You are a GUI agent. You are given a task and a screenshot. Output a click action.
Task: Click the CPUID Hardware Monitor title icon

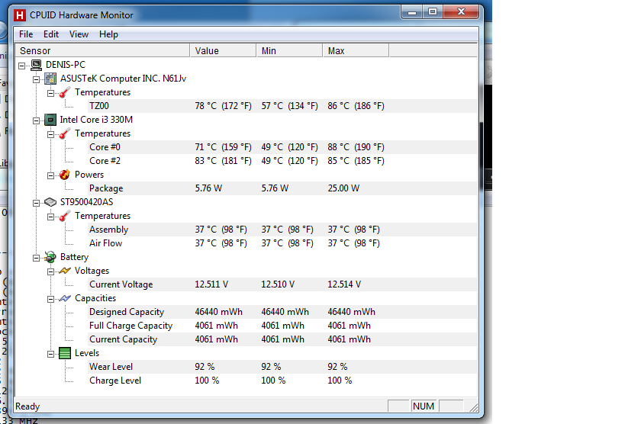pos(20,15)
